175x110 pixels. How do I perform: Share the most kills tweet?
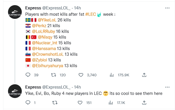(x=144, y=75)
